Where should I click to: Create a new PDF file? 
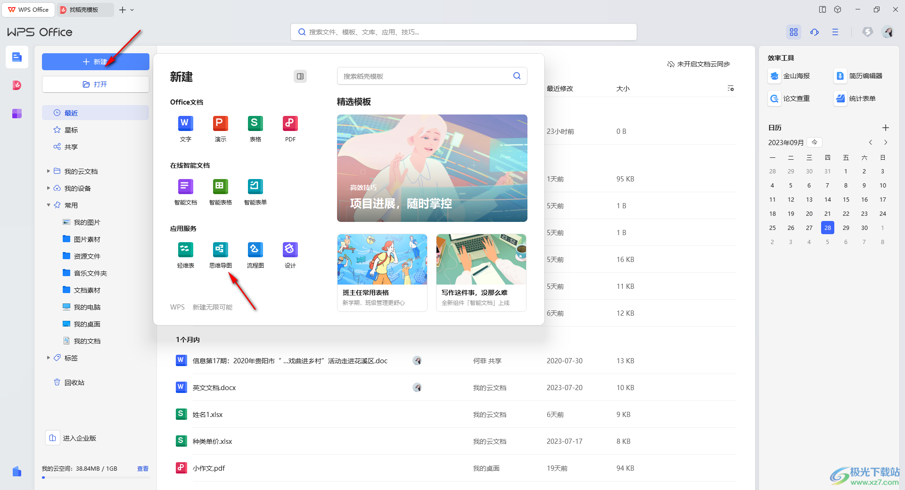coord(290,129)
